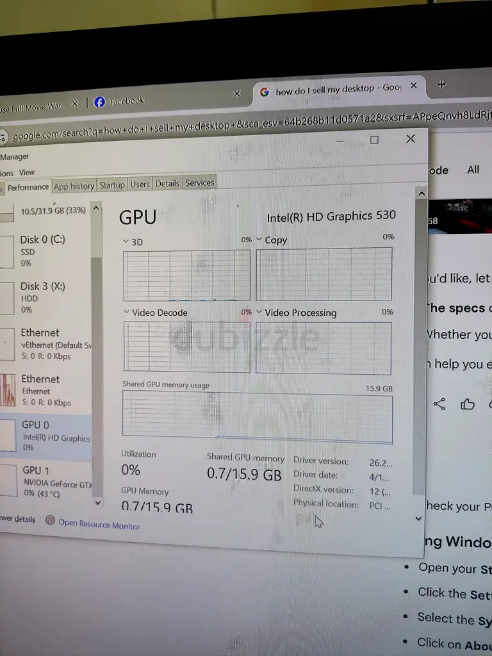Viewport: 492px width, 656px height.
Task: Open the View menu in Task Manager
Action: pos(26,172)
